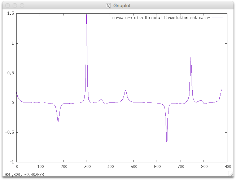Click the purple legend line sample

click(x=217, y=18)
